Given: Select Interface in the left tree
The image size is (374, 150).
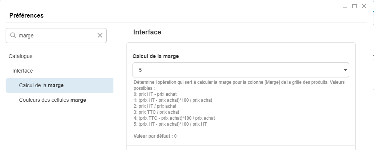Looking at the screenshot, I should (22, 71).
